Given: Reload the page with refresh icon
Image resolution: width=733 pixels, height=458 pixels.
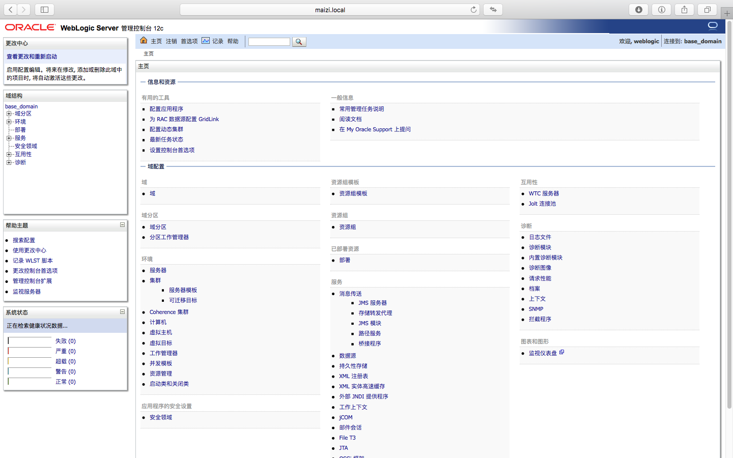Looking at the screenshot, I should [473, 10].
